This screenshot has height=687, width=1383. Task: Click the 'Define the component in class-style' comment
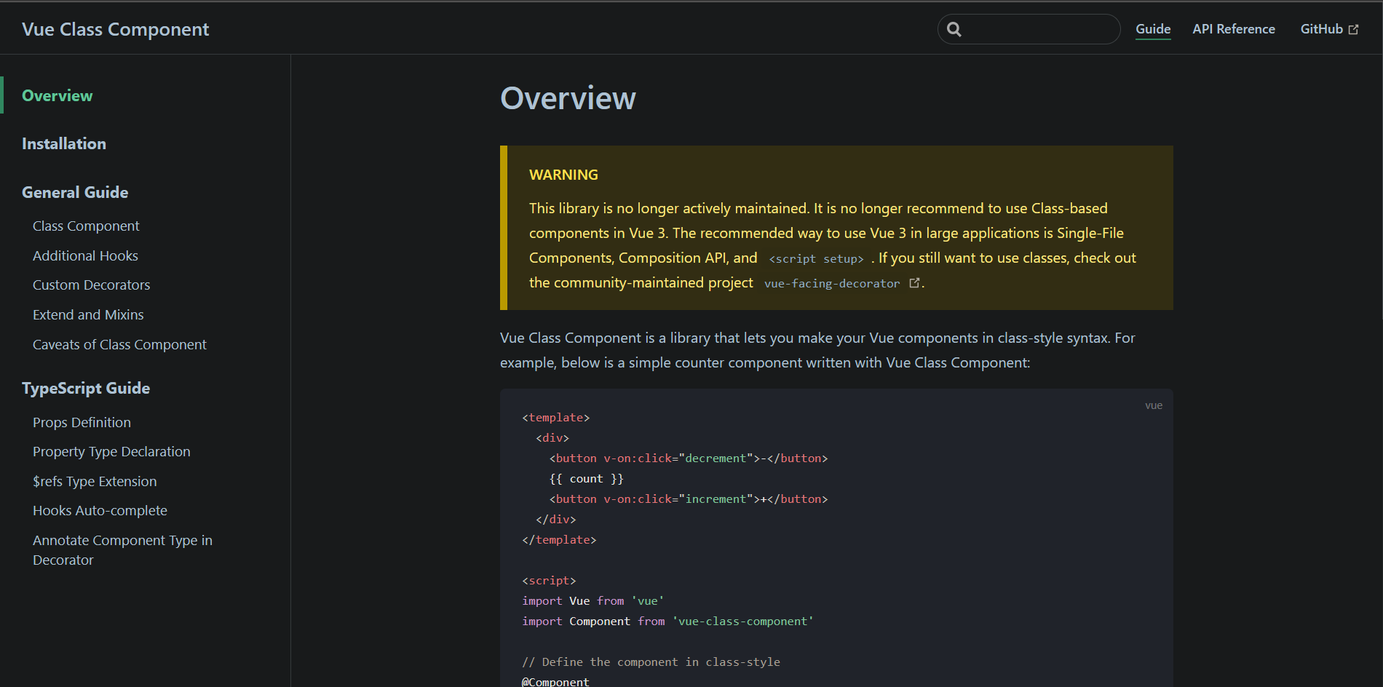[651, 662]
